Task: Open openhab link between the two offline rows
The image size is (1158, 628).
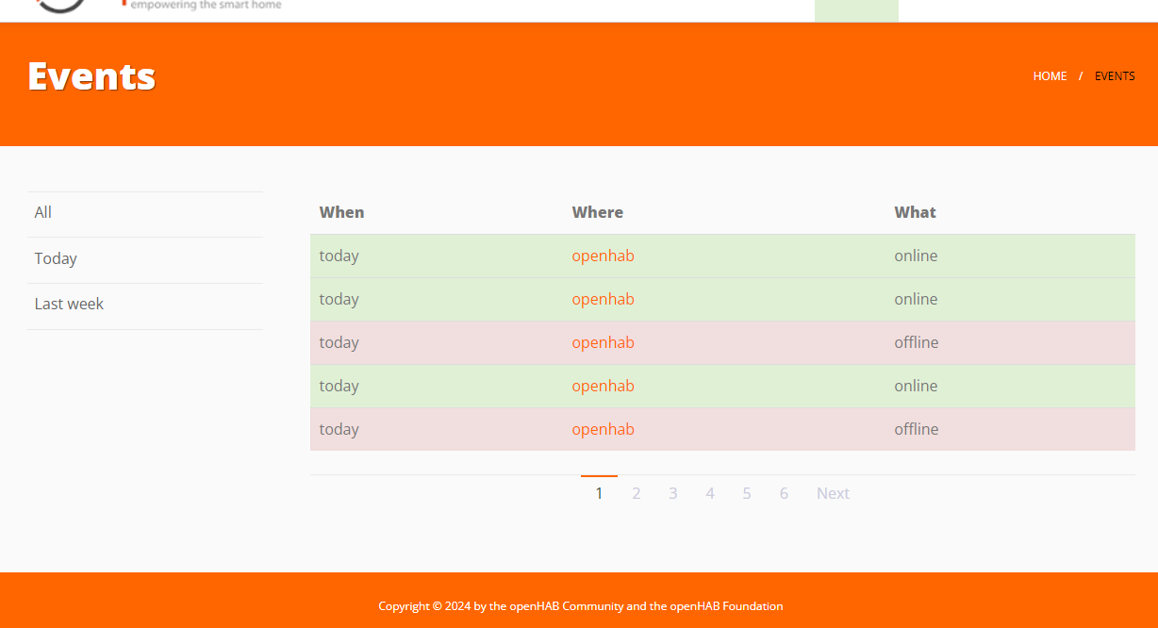Action: pos(603,386)
